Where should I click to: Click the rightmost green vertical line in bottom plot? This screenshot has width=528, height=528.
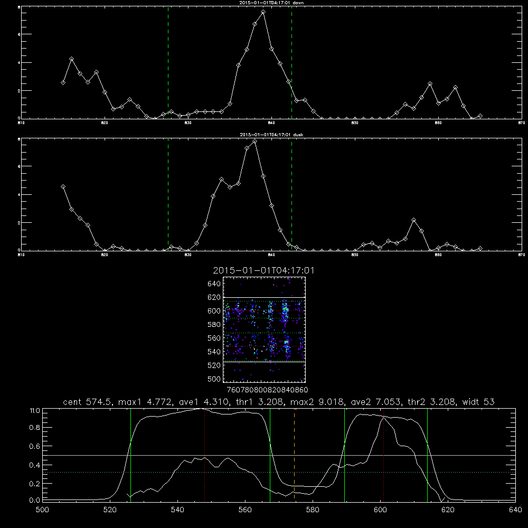427,455
